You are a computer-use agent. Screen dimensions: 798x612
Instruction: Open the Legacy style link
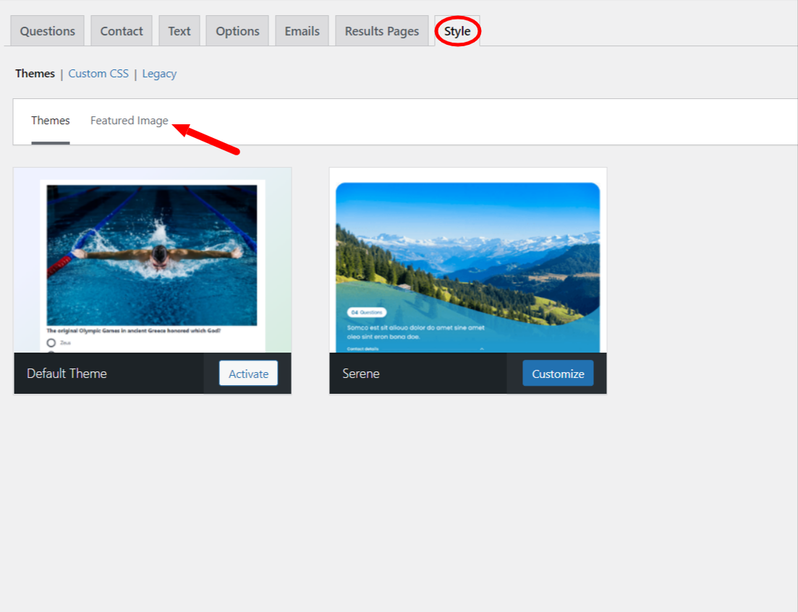click(x=159, y=74)
